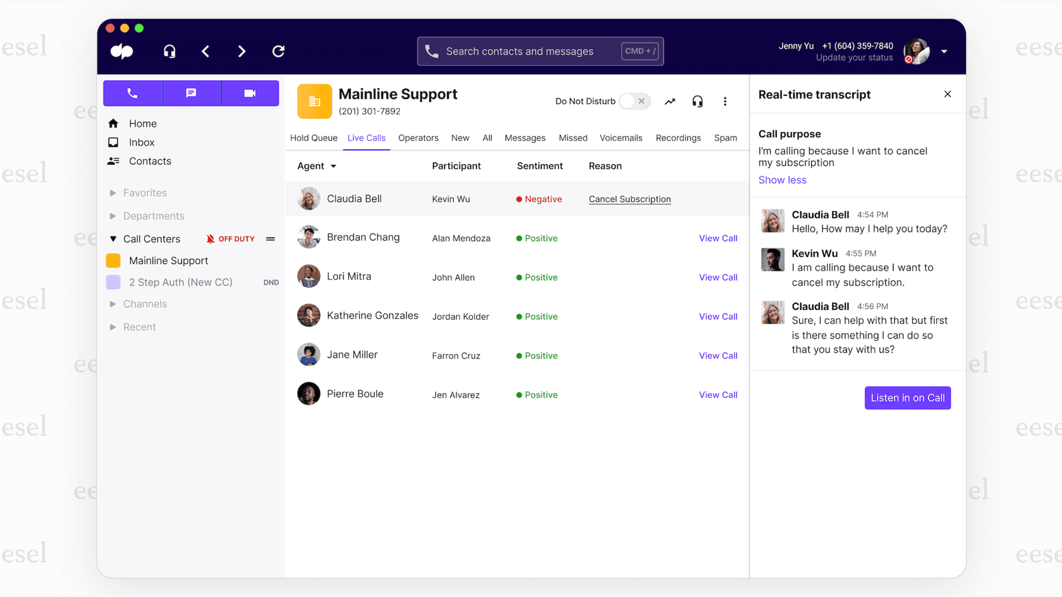Click the Off Duty bell icon
This screenshot has width=1062, height=597.
coord(211,239)
